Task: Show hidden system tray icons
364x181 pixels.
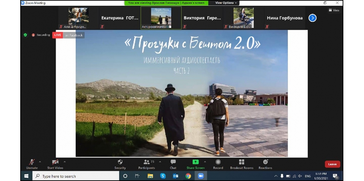Action: click(276, 176)
